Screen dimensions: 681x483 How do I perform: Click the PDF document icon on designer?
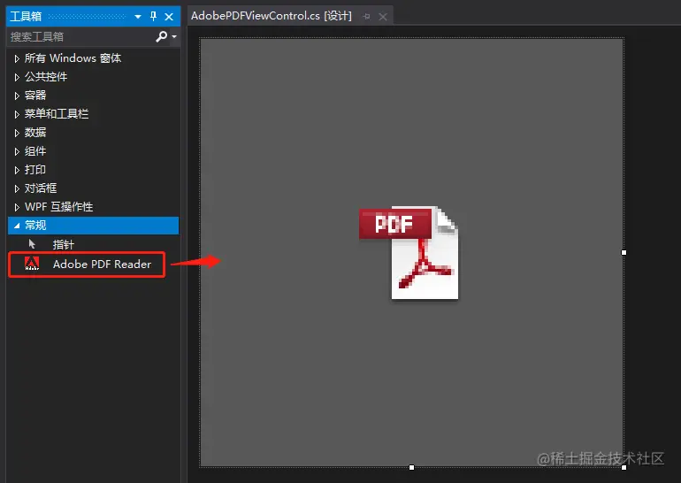tap(409, 252)
